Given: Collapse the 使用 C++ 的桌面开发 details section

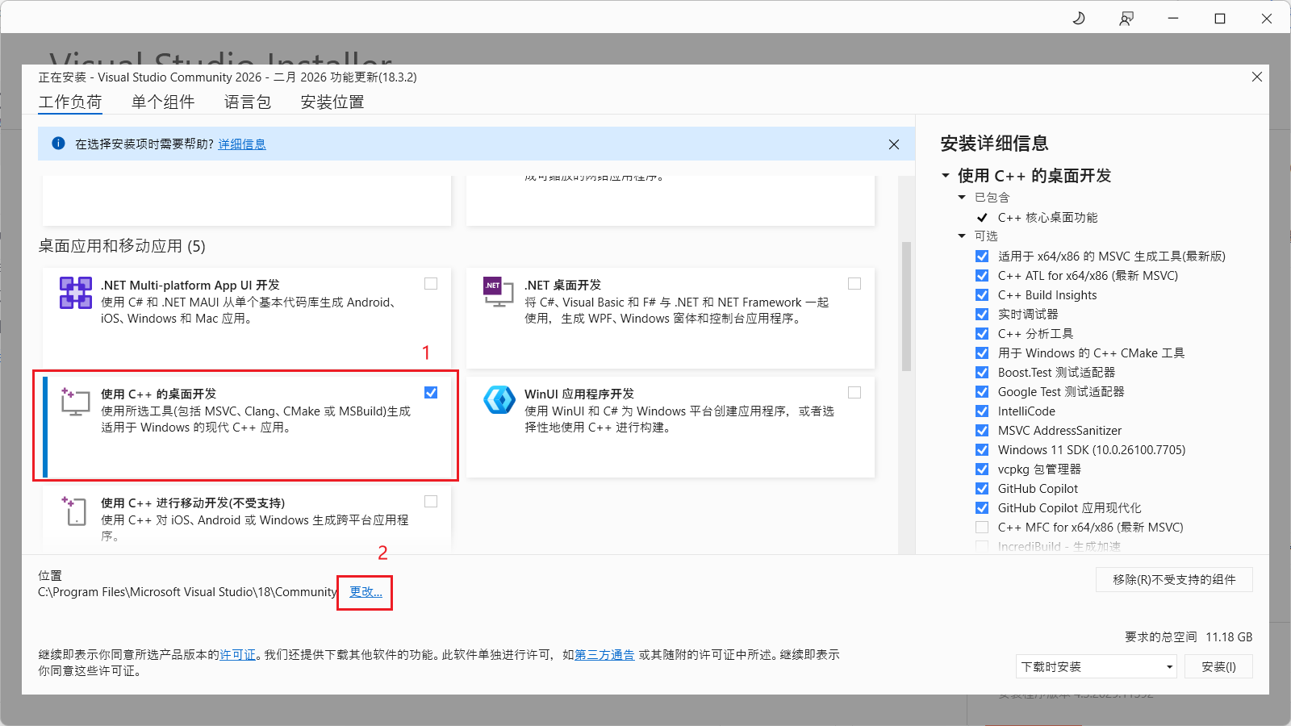Looking at the screenshot, I should [946, 175].
